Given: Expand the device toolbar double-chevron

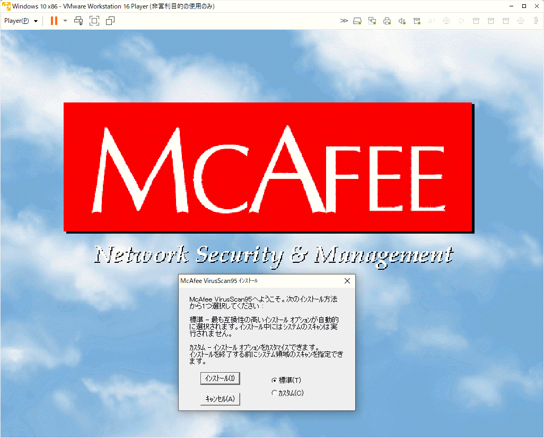Looking at the screenshot, I should (x=344, y=21).
